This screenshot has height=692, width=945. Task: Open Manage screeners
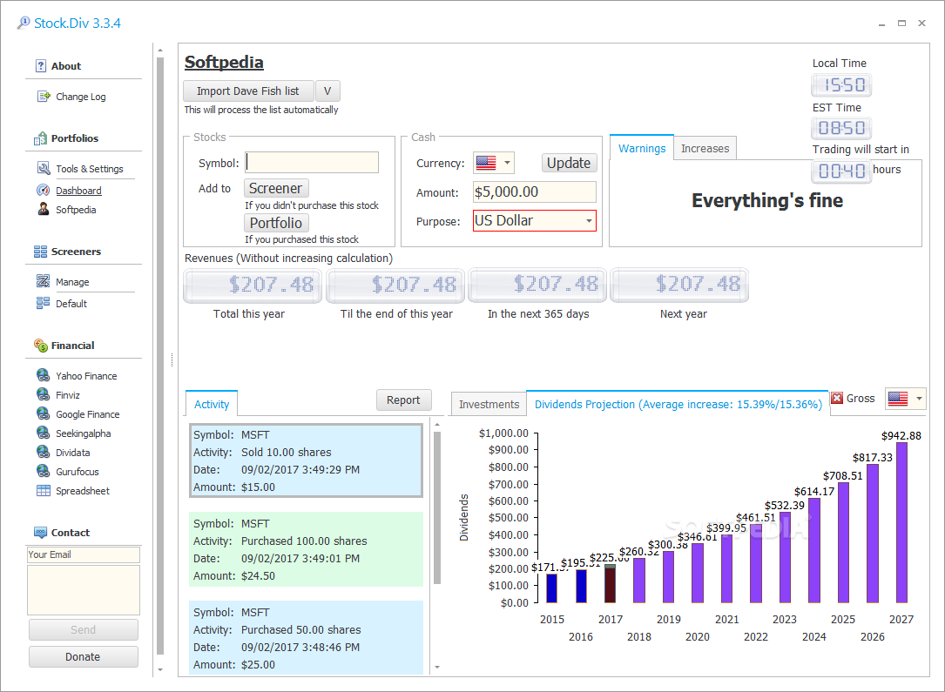point(72,282)
